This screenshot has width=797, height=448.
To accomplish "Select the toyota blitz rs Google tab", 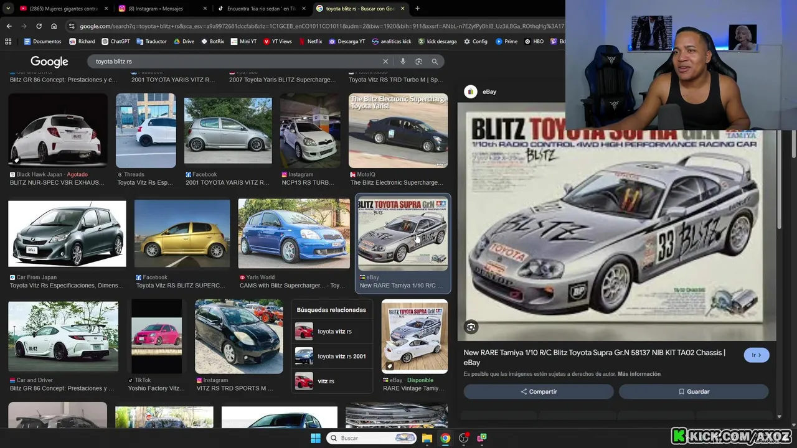I will 360,9.
